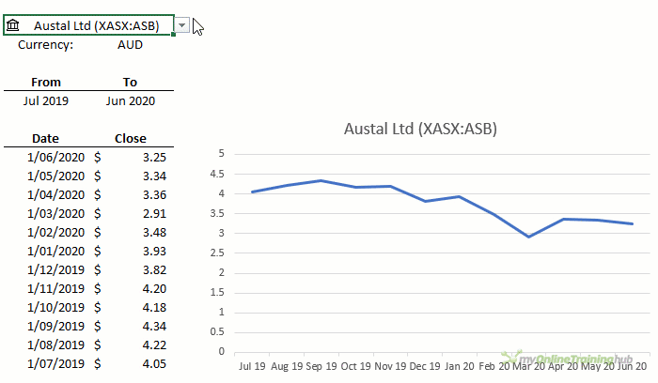Click the Nov 19 axis label
Screen dimensions: 658x383
(390, 366)
